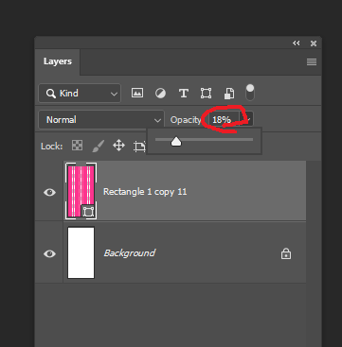This screenshot has width=342, height=347.
Task: Filter for type layers
Action: click(x=184, y=94)
